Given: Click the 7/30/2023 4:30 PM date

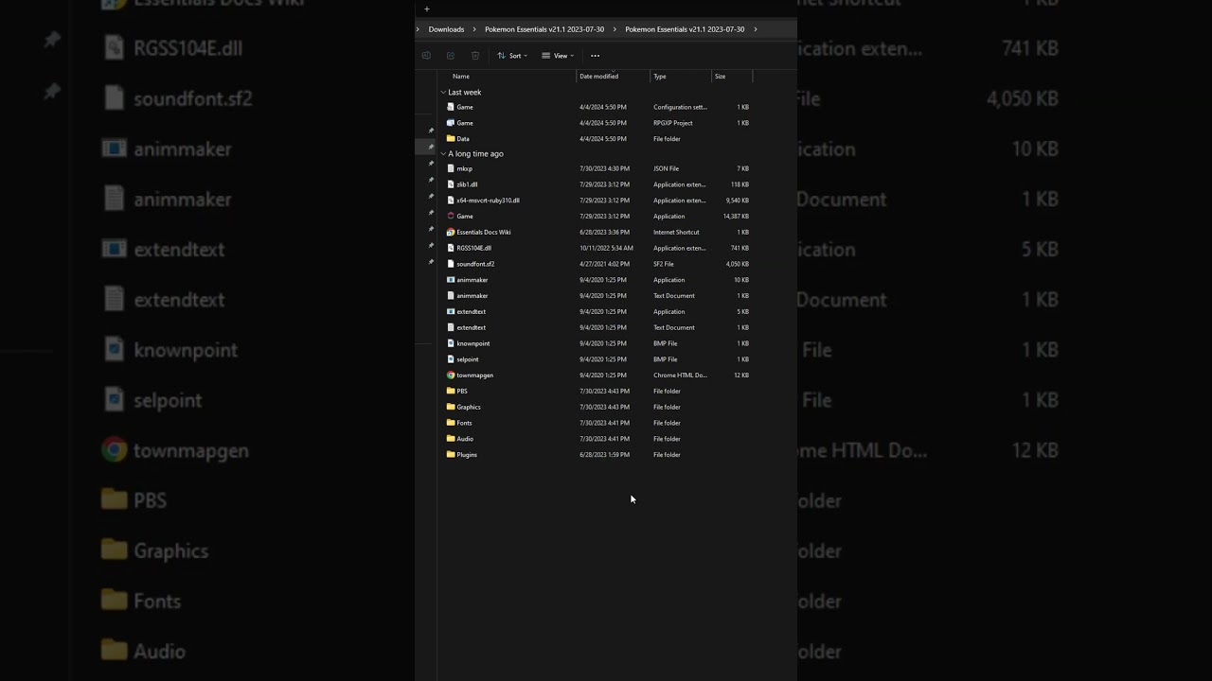Looking at the screenshot, I should [x=604, y=168].
